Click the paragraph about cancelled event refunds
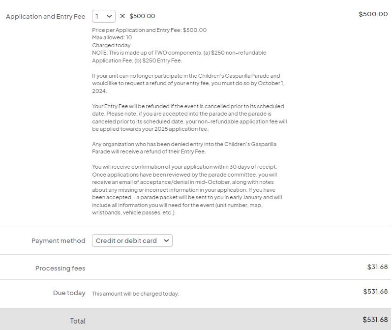 click(189, 118)
